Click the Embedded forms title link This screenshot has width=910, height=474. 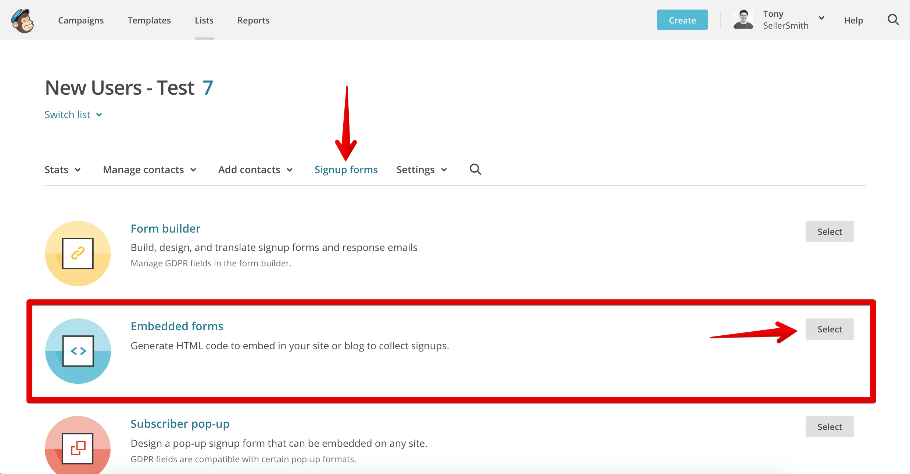(x=177, y=326)
